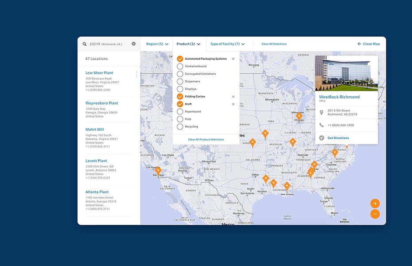412x266 pixels.
Task: Click the zoom out minus button
Action: pyautogui.click(x=375, y=214)
